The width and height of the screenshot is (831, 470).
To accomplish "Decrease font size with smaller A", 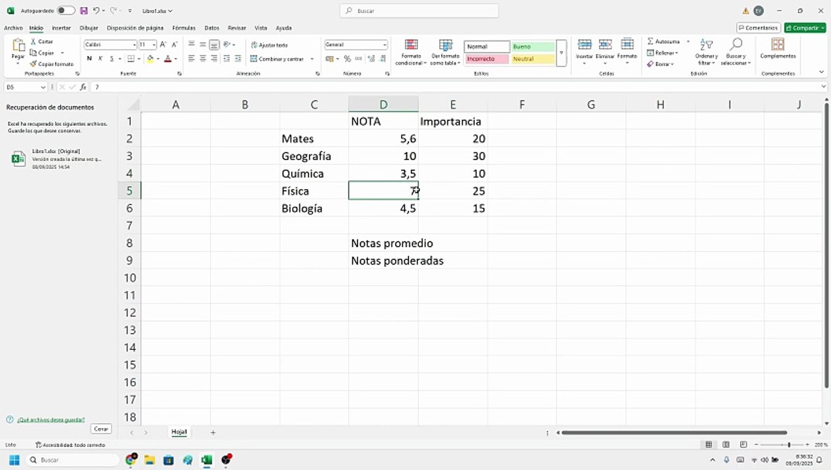I will [x=174, y=44].
